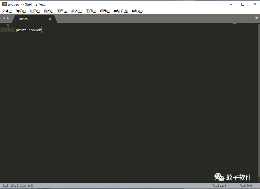Click the vertical scrollbar of the editor
Image resolution: width=260 pixels, height=189 pixels.
(259, 100)
